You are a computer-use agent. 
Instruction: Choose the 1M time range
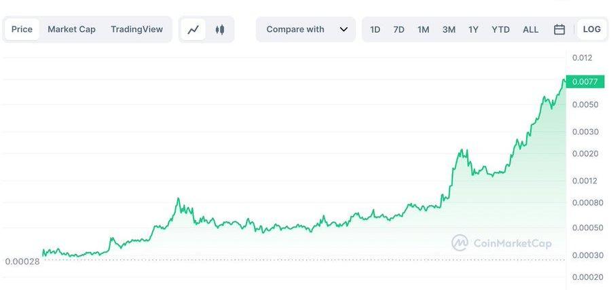tap(424, 30)
